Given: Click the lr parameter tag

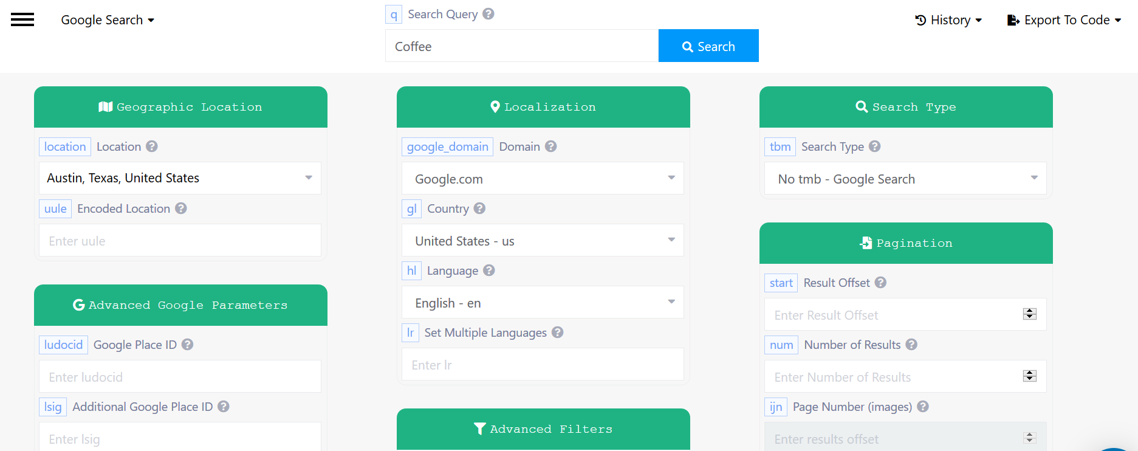Looking at the screenshot, I should click(410, 332).
